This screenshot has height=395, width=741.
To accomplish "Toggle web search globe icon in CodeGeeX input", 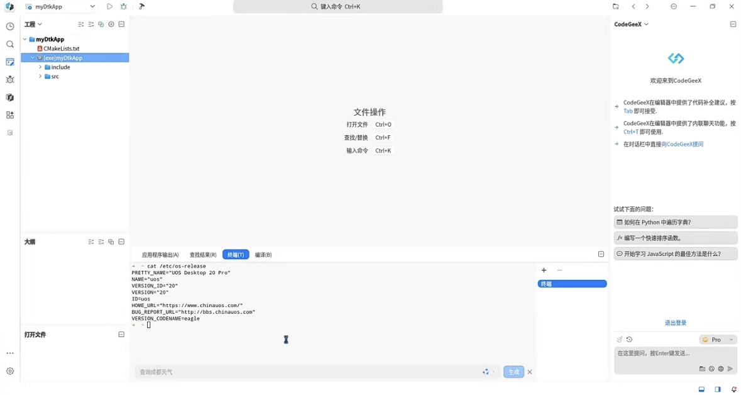I will coord(721,369).
